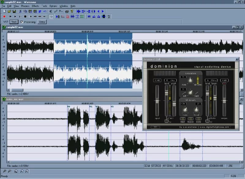Toggle the bypass switch in Dominion plugin
Screen dimensions: 245x179
point(190,119)
